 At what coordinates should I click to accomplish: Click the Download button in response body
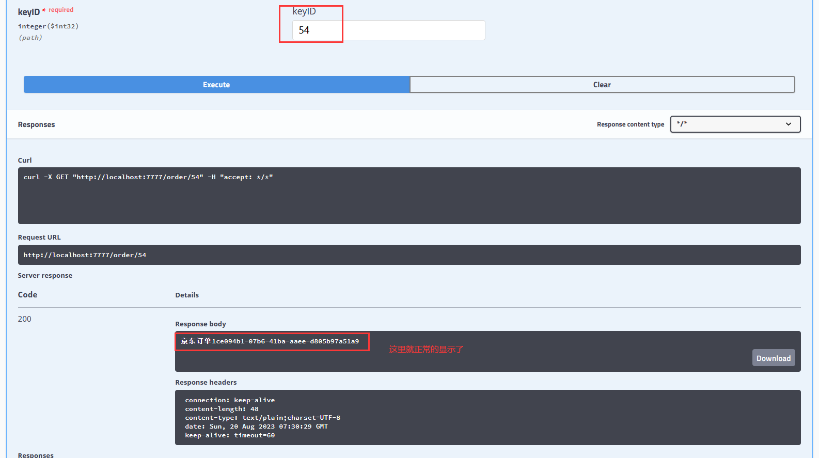773,358
